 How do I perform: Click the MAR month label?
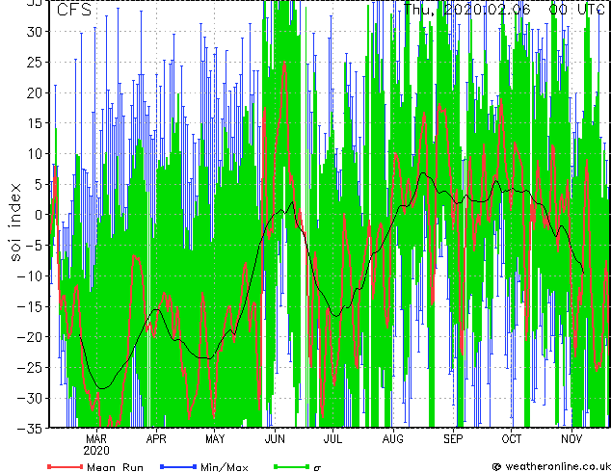coord(96,439)
